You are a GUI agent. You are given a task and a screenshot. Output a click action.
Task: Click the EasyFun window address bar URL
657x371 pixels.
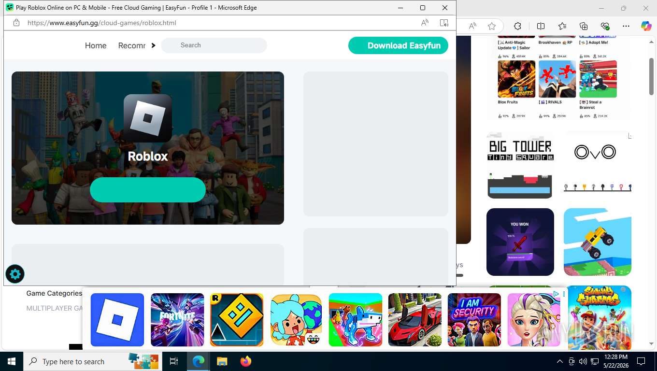(102, 23)
